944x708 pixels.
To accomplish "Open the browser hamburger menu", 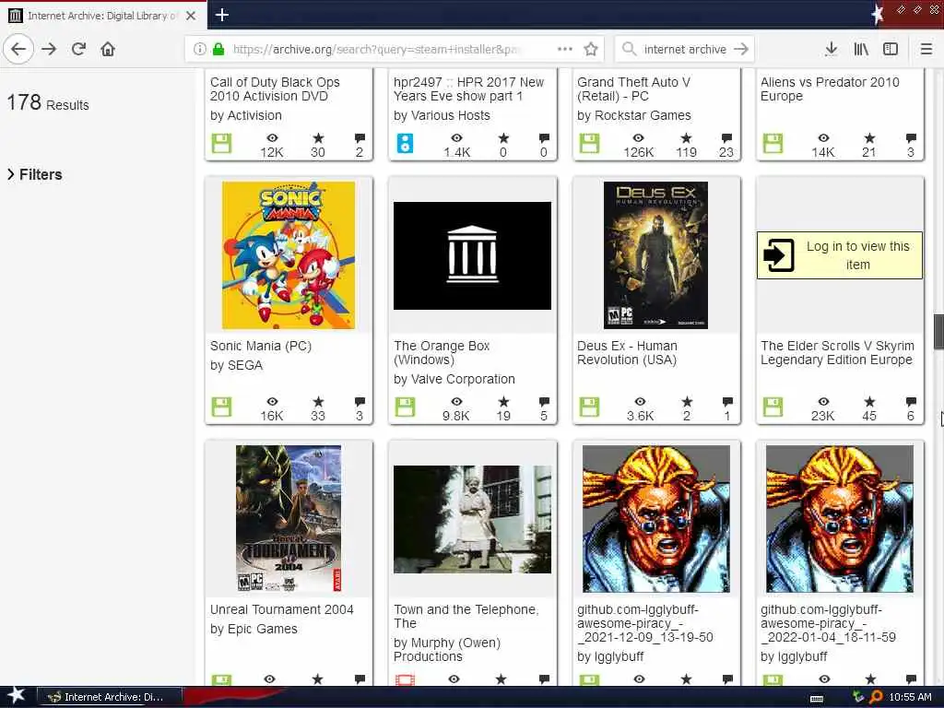I will [x=926, y=49].
